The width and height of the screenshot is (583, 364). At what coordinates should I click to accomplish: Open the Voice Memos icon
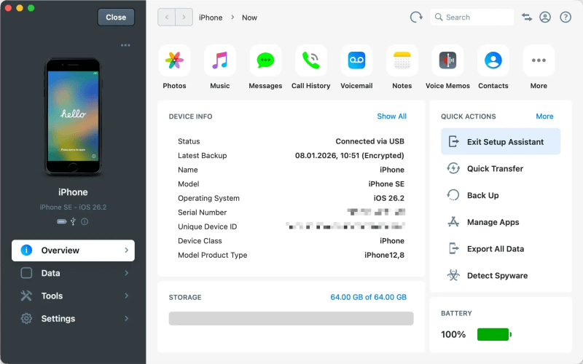coord(447,60)
